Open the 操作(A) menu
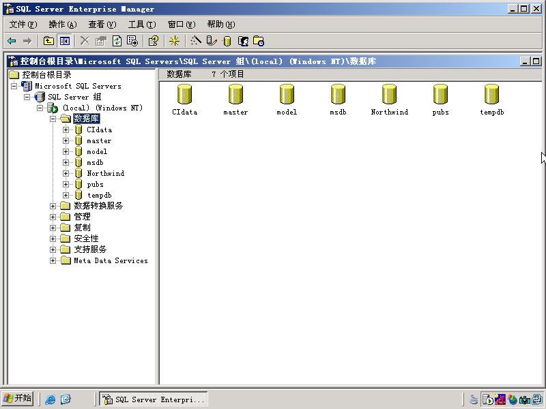This screenshot has height=409, width=546. [x=63, y=25]
